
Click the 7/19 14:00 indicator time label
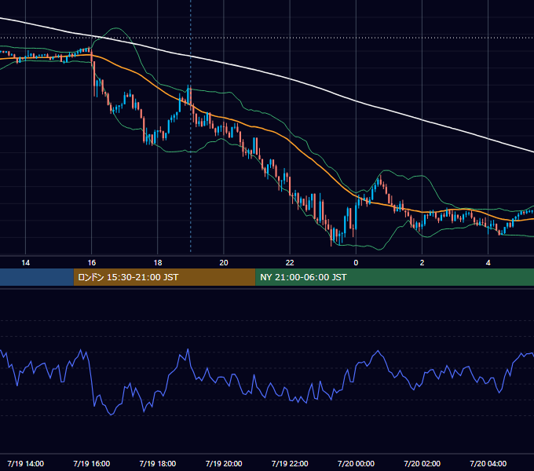pyautogui.click(x=26, y=463)
